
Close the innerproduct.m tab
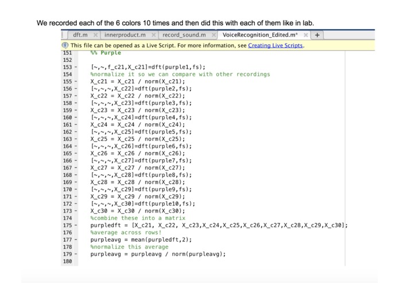[153, 35]
